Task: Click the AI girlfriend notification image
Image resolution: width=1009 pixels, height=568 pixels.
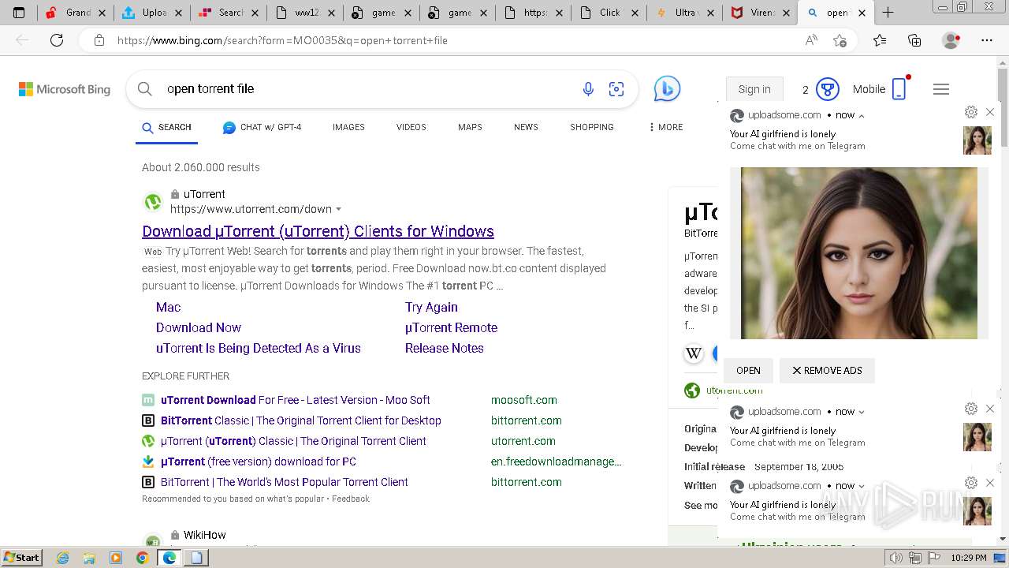Action: click(859, 253)
